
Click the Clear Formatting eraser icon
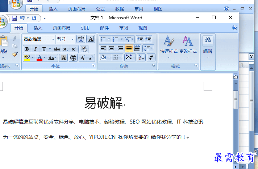point(84,49)
